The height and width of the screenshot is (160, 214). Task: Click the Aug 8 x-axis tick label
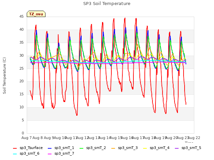coord(38,138)
